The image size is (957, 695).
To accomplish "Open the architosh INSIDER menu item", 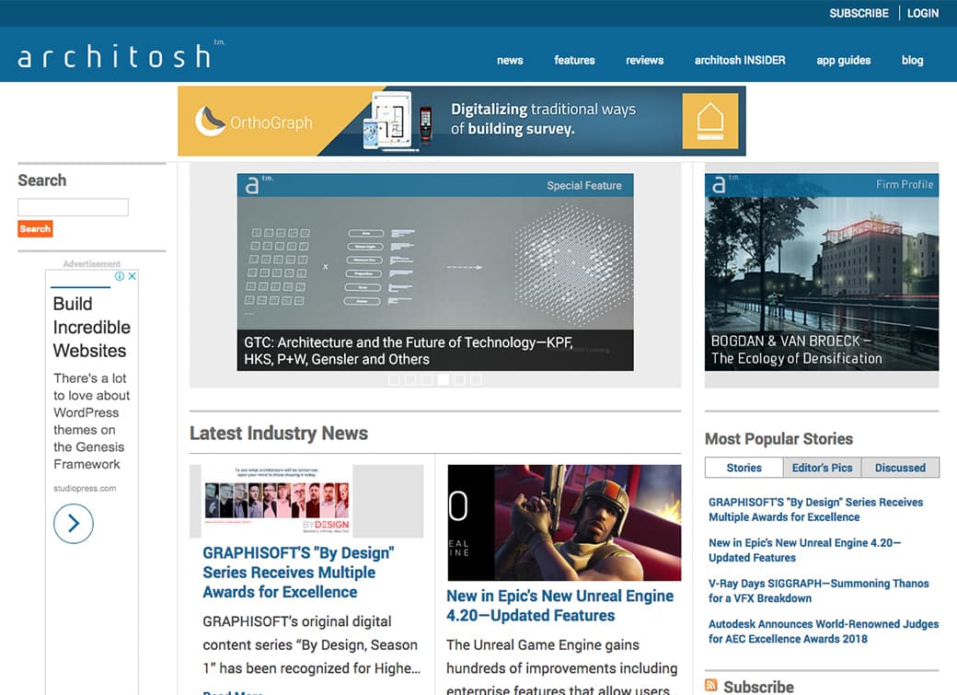I will (740, 60).
